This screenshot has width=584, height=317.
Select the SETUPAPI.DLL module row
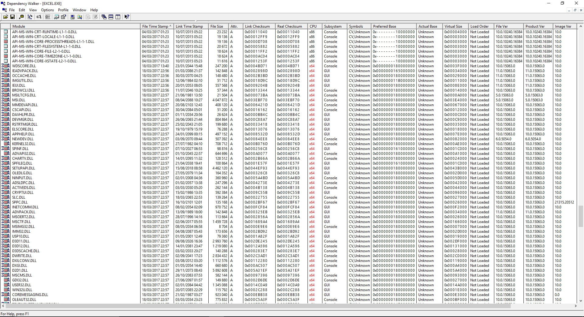[x=289, y=168]
